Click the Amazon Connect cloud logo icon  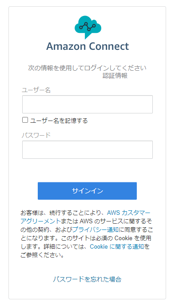click(x=88, y=27)
